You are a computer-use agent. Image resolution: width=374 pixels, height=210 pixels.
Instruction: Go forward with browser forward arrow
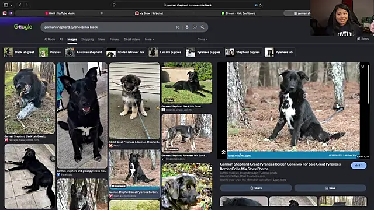pyautogui.click(x=27, y=5)
